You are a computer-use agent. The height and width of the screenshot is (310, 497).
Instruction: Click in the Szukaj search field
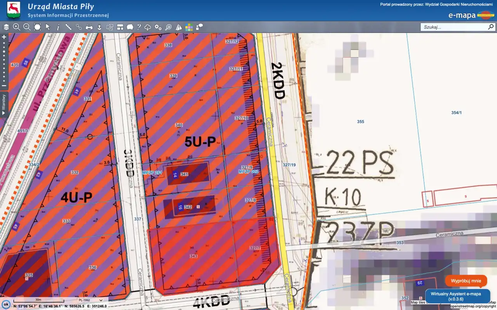pyautogui.click(x=454, y=27)
